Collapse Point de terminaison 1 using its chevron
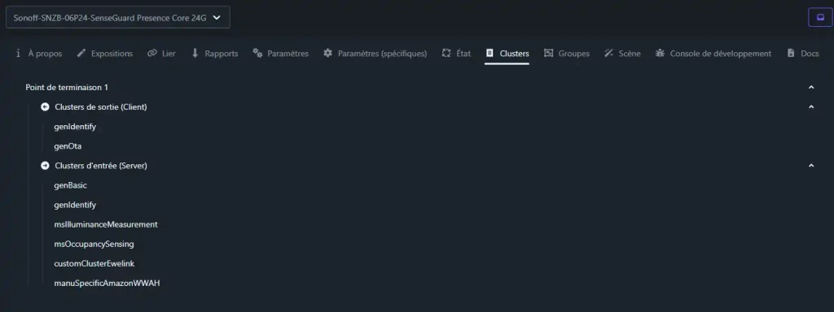The height and width of the screenshot is (312, 834). [x=811, y=87]
